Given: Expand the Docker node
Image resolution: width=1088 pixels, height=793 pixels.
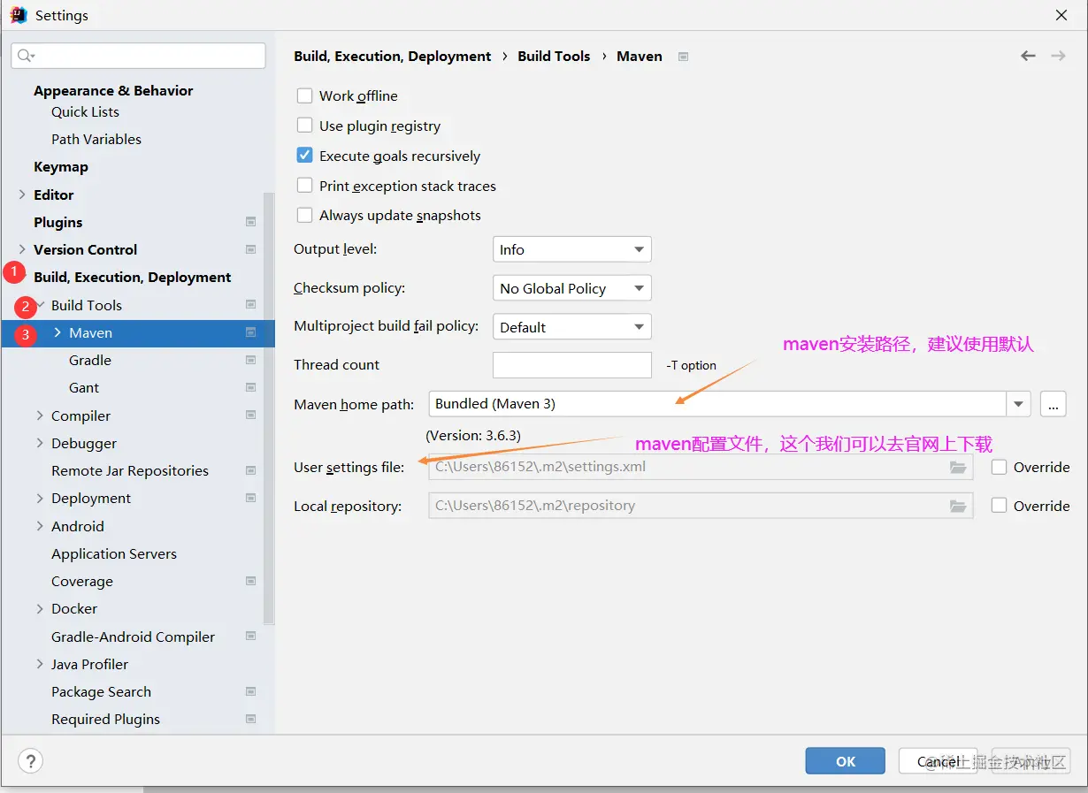Looking at the screenshot, I should 40,608.
